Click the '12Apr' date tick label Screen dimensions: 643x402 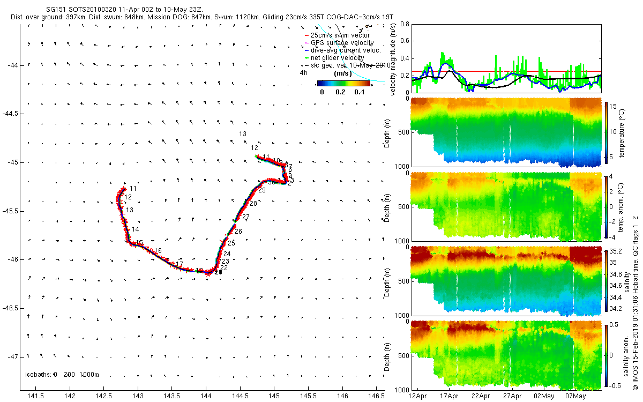pos(417,396)
